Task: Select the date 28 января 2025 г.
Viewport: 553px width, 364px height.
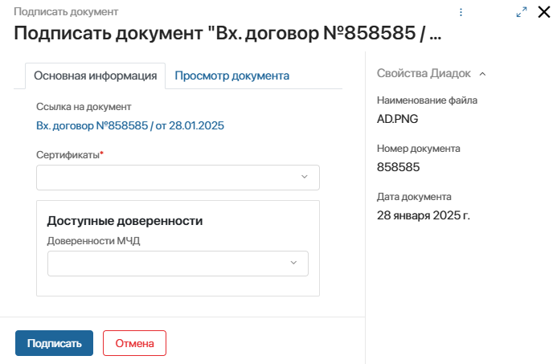Action: [x=423, y=215]
